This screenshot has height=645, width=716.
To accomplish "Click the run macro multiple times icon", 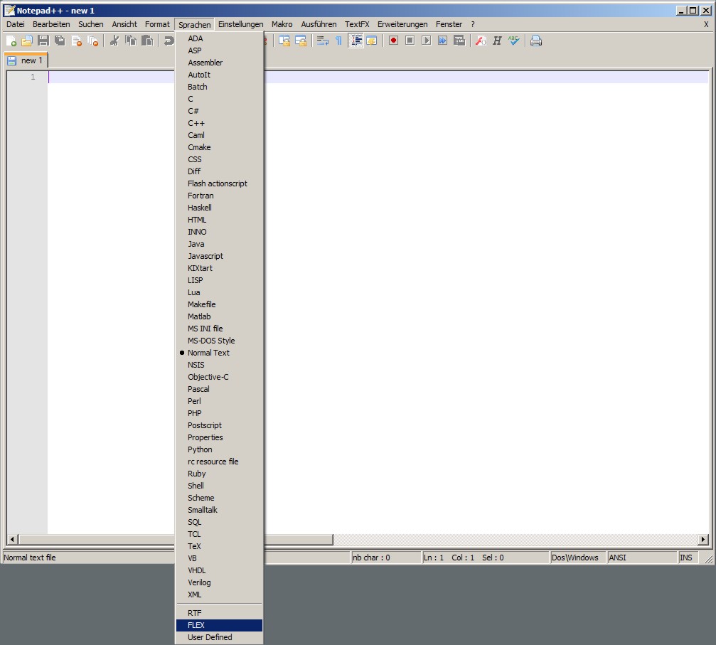I will tap(442, 41).
